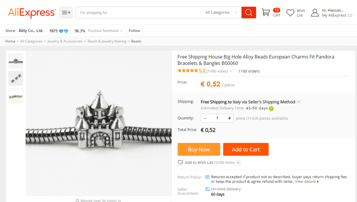Click the Buy Now button

[x=199, y=149]
